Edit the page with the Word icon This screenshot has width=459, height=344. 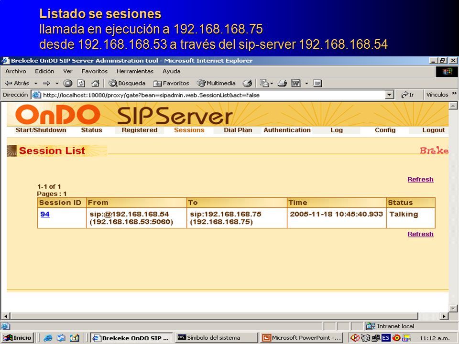(296, 83)
